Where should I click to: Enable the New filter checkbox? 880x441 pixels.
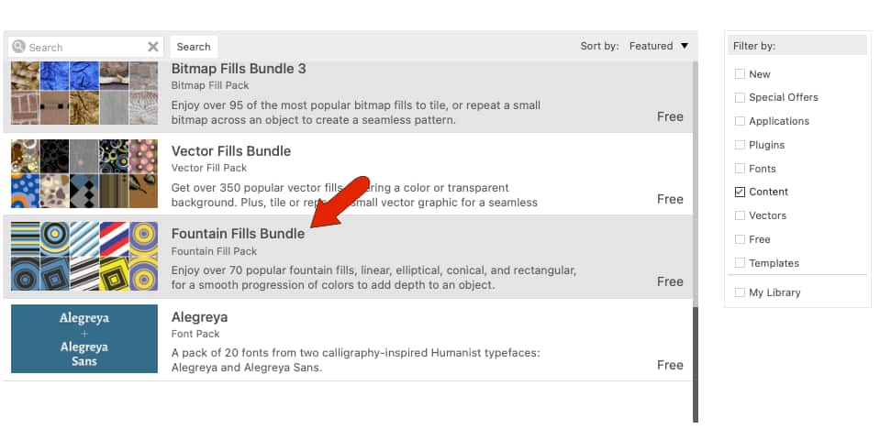click(x=741, y=74)
